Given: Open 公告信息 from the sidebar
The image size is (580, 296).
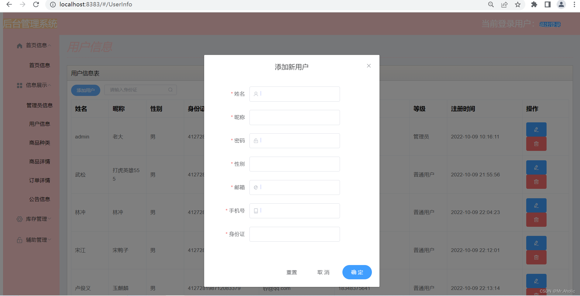Looking at the screenshot, I should (39, 199).
